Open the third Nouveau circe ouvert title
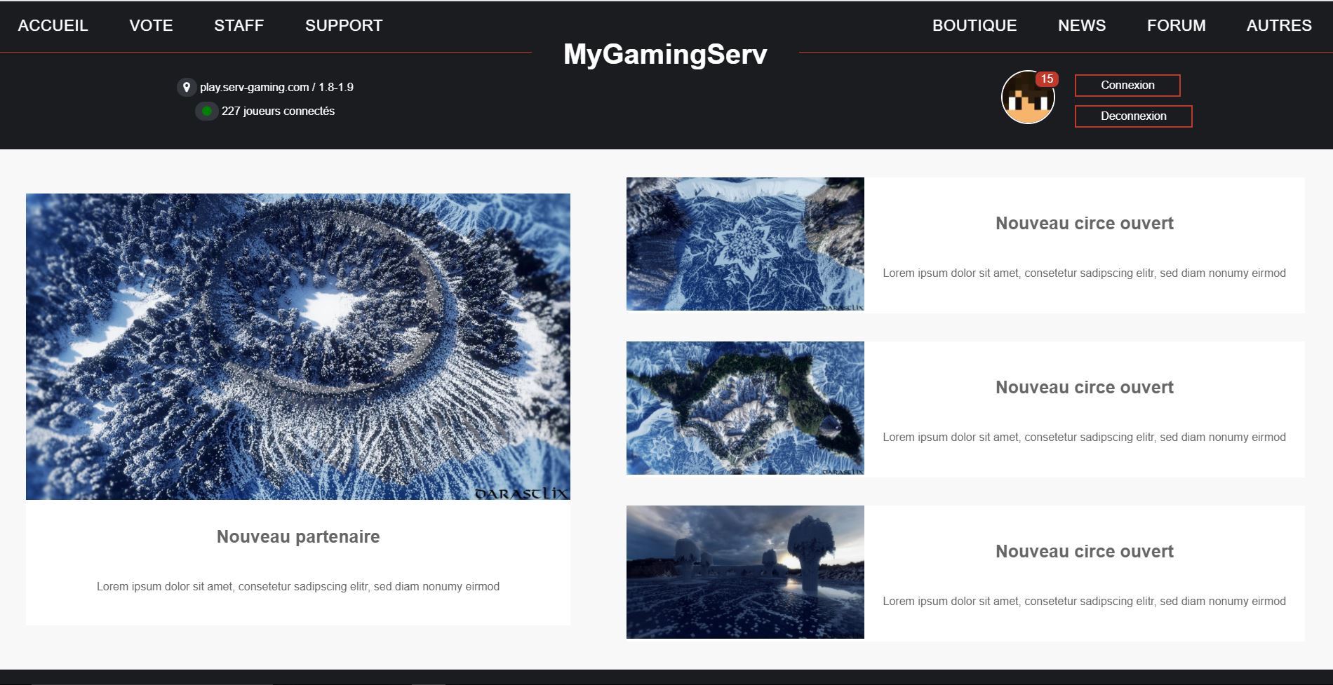This screenshot has width=1333, height=685. 1085,551
